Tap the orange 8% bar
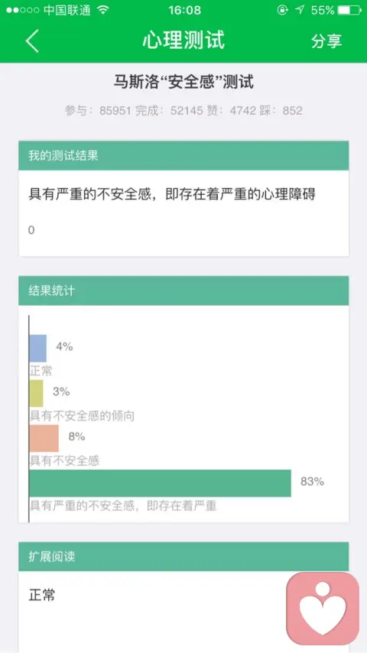This screenshot has height=653, width=367. 44,438
